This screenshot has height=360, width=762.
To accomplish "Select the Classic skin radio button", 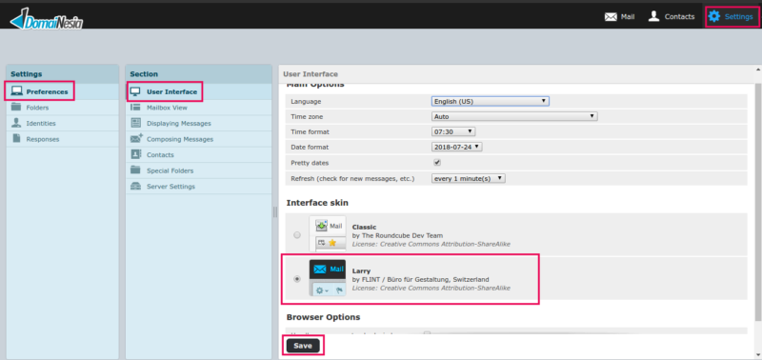I will click(x=297, y=234).
